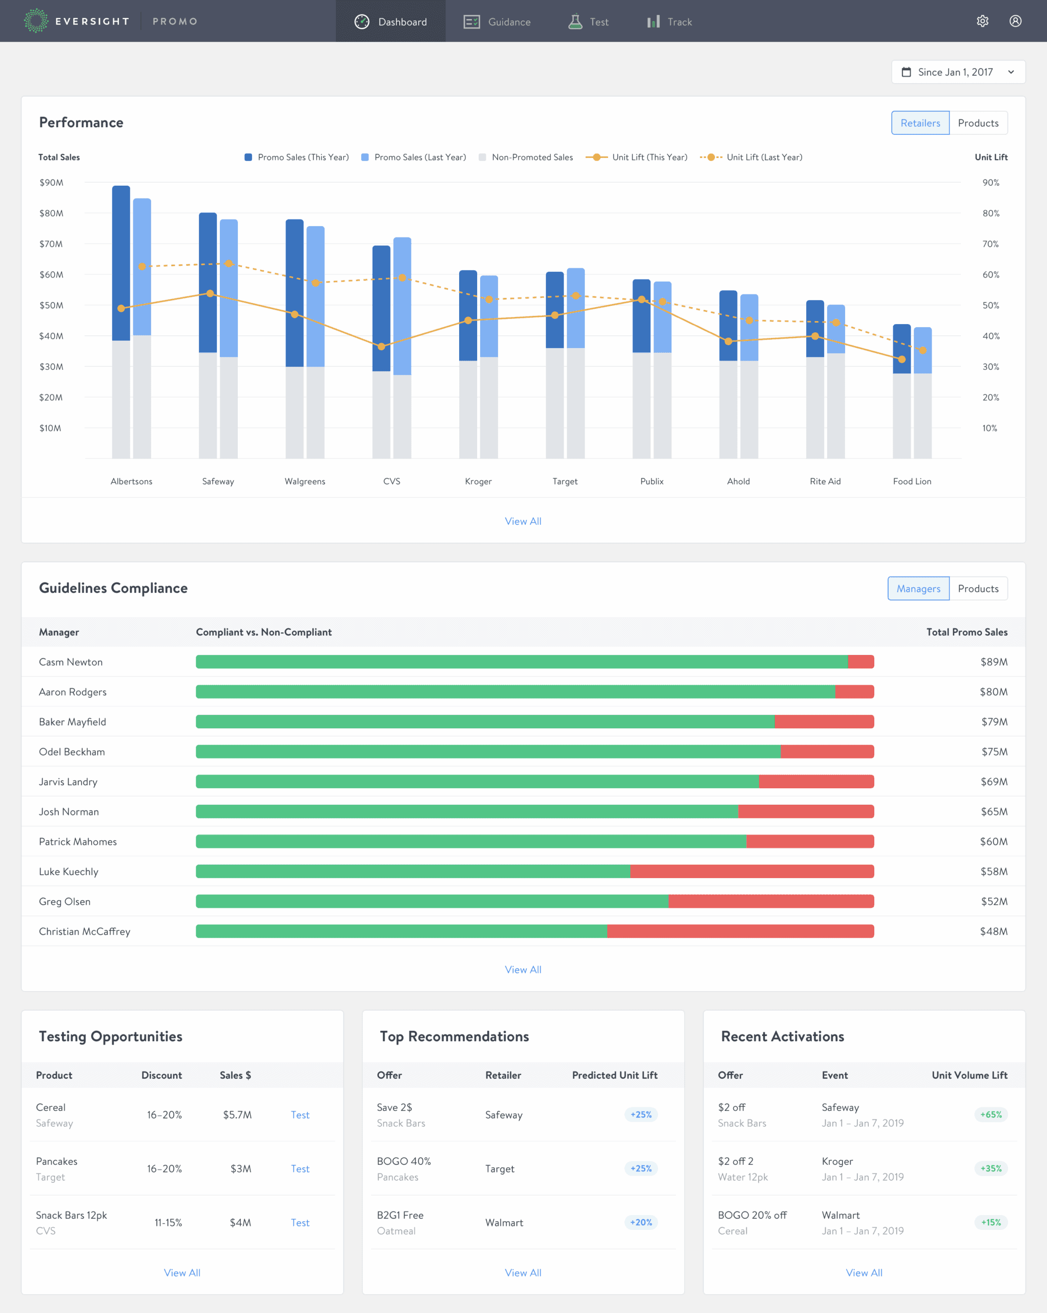
Task: Toggle Promo Sales (Last Year) legend swatch
Action: pyautogui.click(x=365, y=157)
